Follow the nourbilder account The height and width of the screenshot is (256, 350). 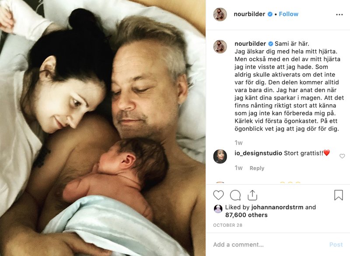[289, 14]
